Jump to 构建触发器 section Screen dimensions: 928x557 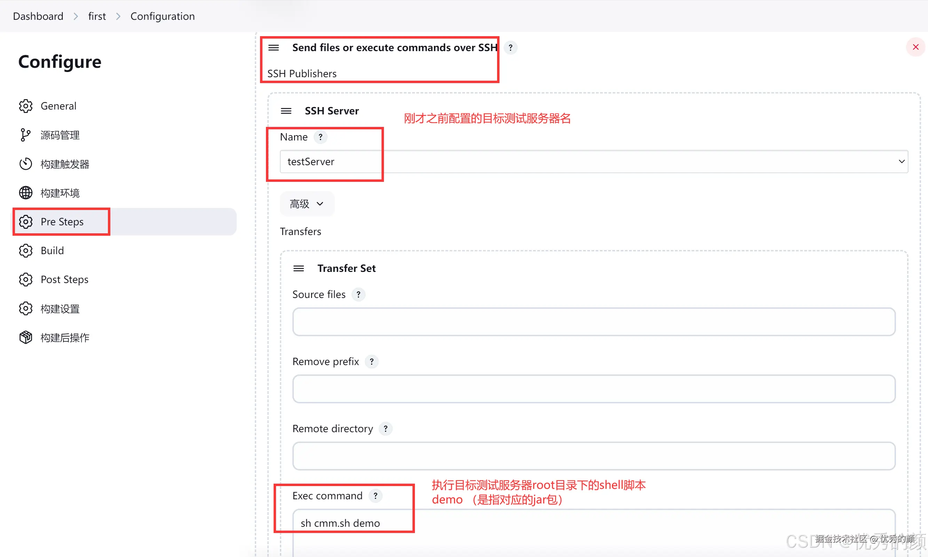pyautogui.click(x=65, y=164)
